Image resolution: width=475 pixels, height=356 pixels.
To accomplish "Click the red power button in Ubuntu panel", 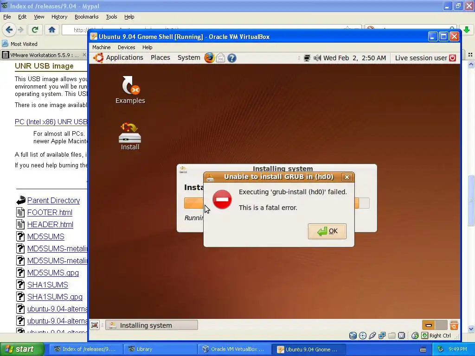I will coord(452,58).
